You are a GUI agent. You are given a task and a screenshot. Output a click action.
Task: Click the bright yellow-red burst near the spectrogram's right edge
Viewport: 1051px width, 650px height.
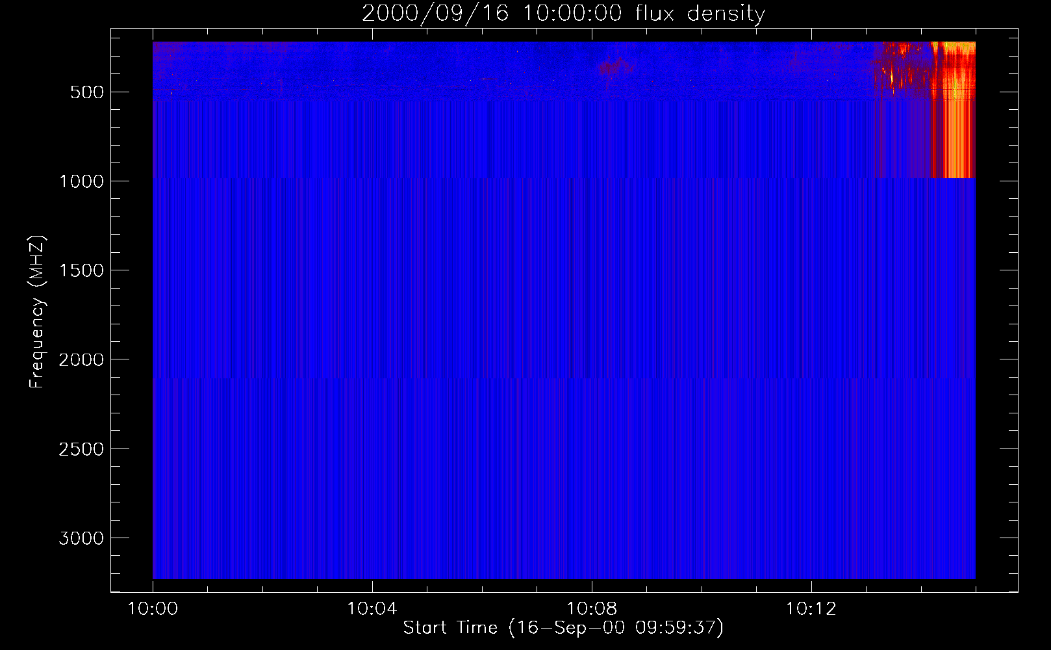[x=954, y=109]
